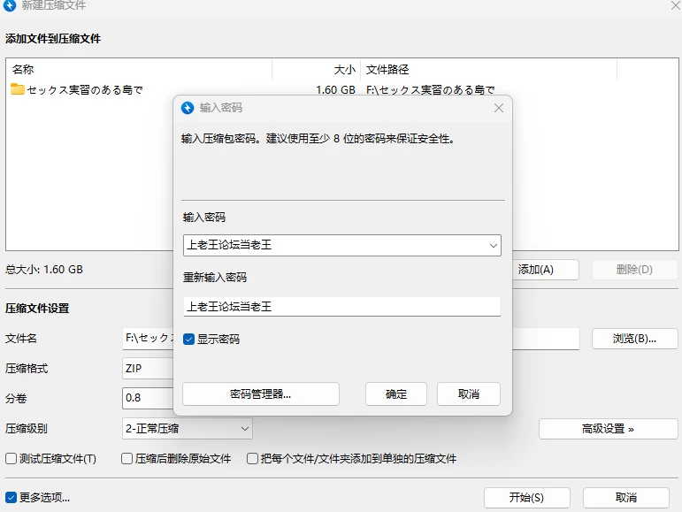Click 取消 in the password dialog

click(x=469, y=394)
